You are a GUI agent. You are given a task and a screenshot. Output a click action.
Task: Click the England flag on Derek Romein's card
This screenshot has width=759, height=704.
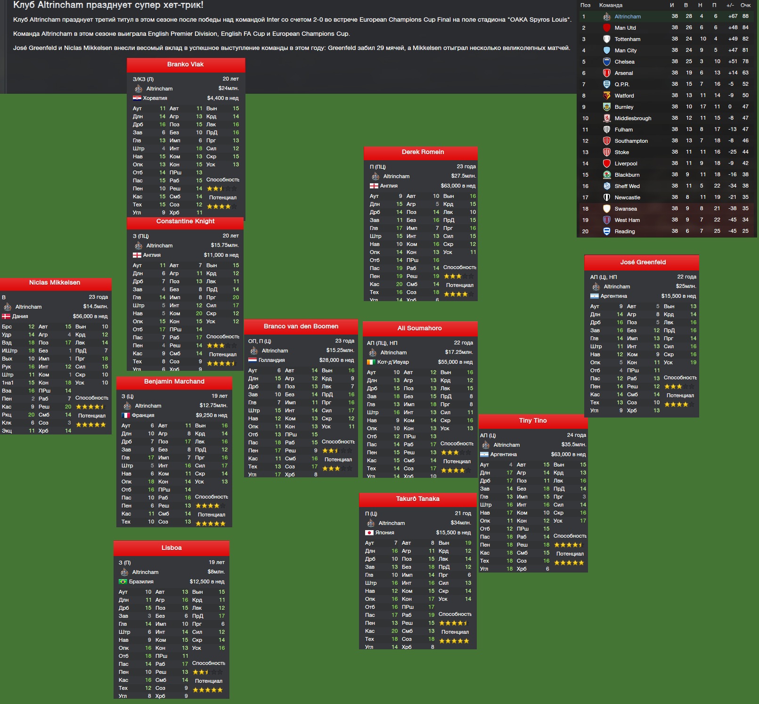[374, 186]
